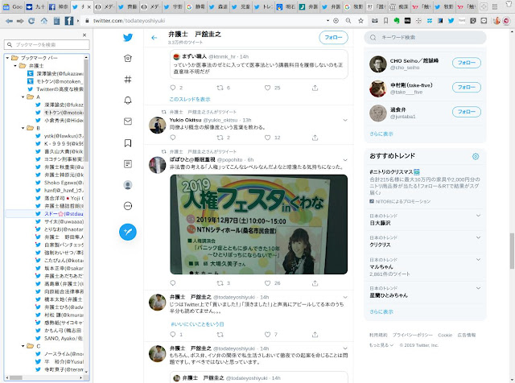Expand the もっと見る footer menu
Image resolution: width=515 pixels, height=383 pixels.
pos(381,345)
